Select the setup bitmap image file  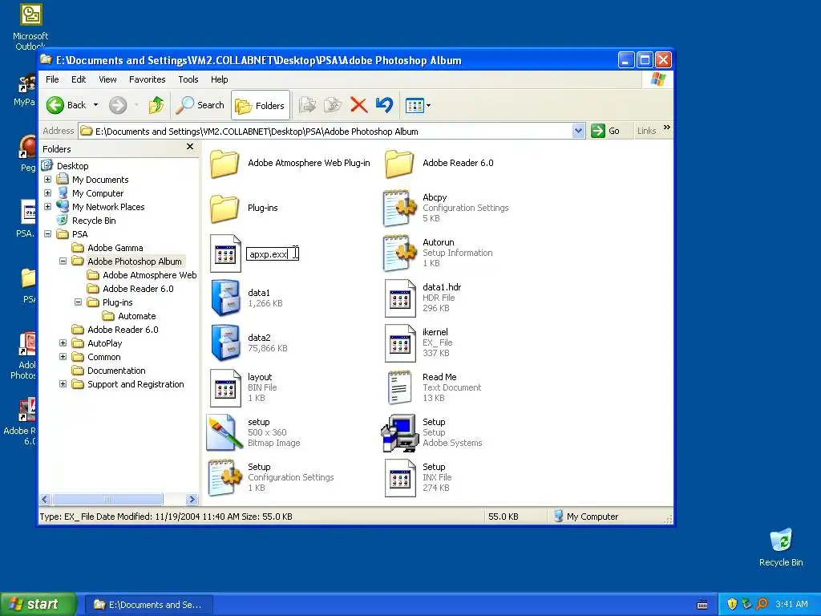224,432
